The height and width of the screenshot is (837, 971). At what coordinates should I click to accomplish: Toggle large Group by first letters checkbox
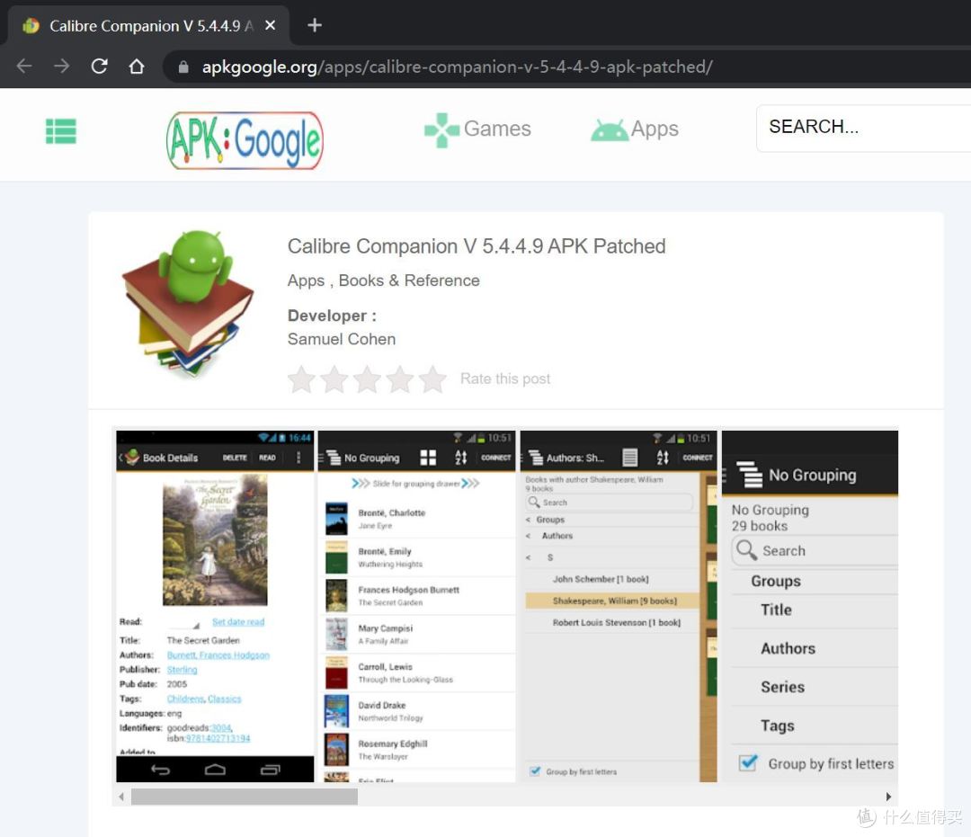(748, 762)
